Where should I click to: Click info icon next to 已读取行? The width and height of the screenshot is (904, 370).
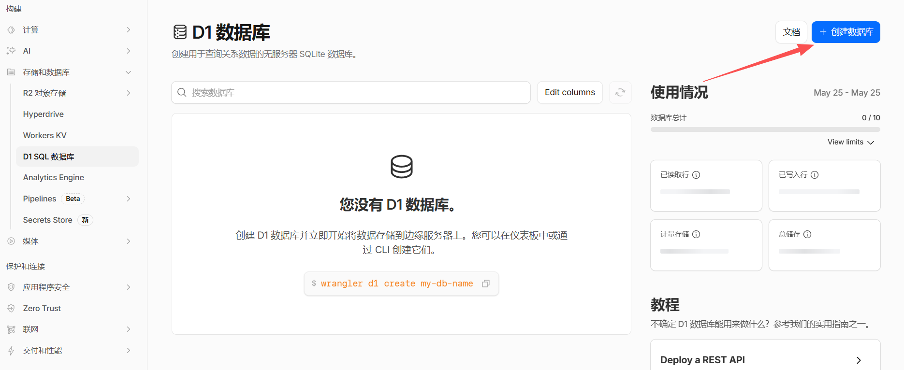pyautogui.click(x=696, y=175)
